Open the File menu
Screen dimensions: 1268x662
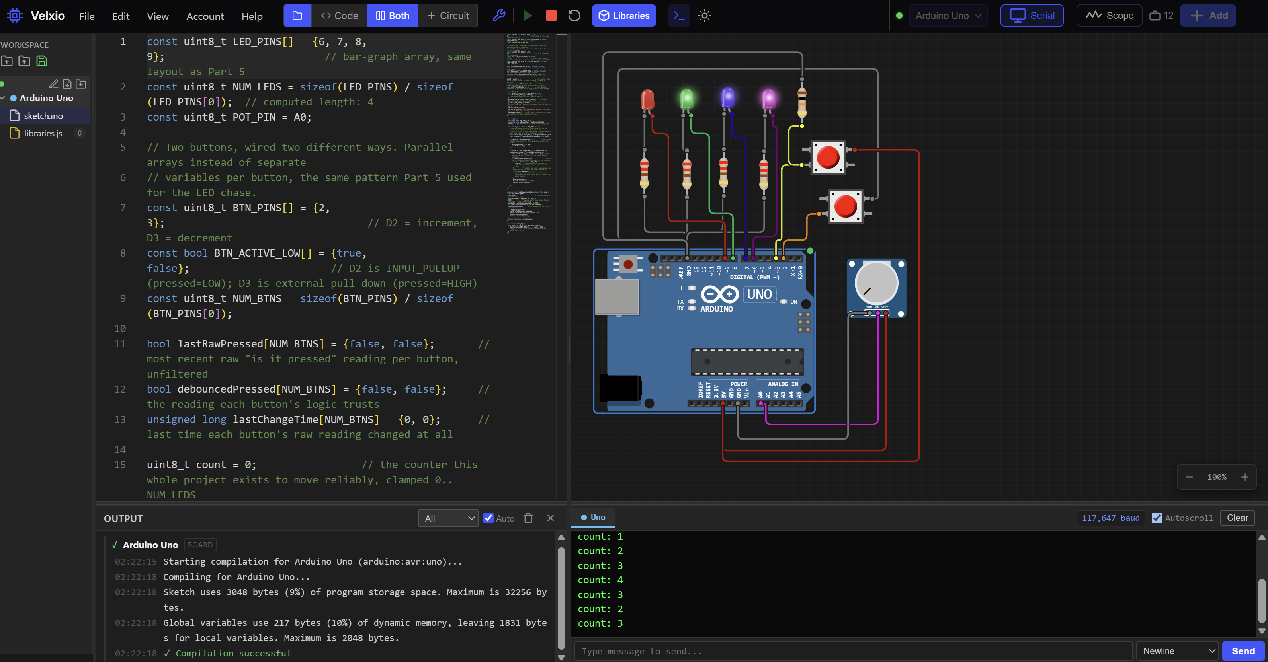[x=87, y=16]
